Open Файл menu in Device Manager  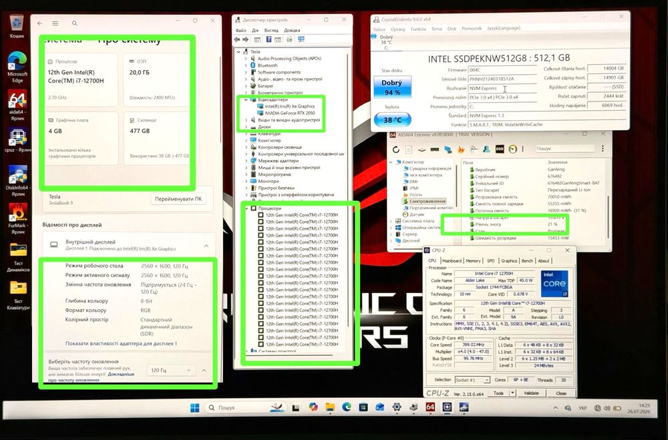[x=240, y=31]
